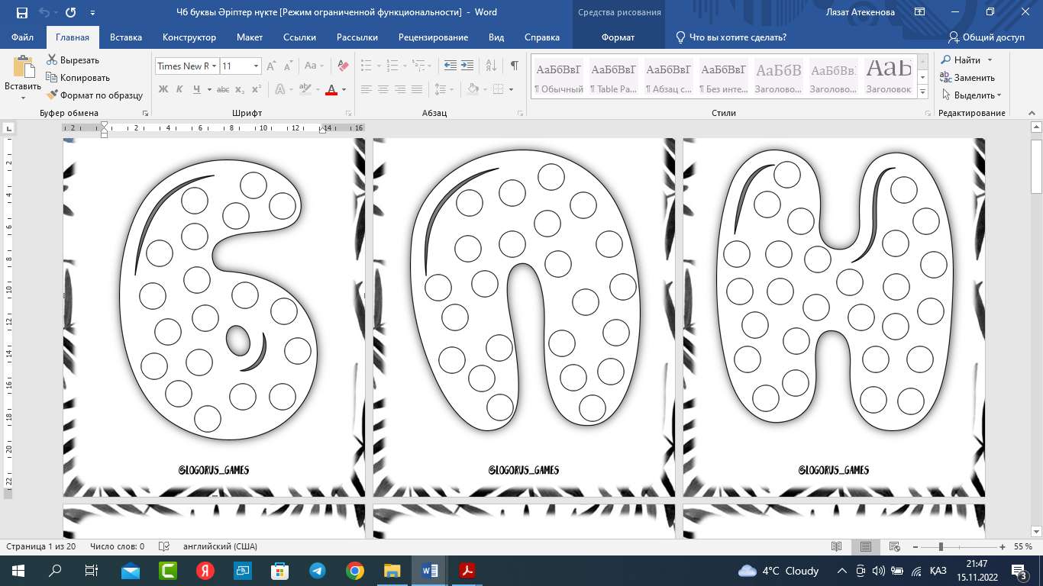Center-align text using alignment icon
Image resolution: width=1043 pixels, height=586 pixels.
coord(383,89)
